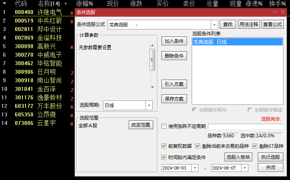Click 加入条件 button
The height and width of the screenshot is (180, 290).
point(174,41)
